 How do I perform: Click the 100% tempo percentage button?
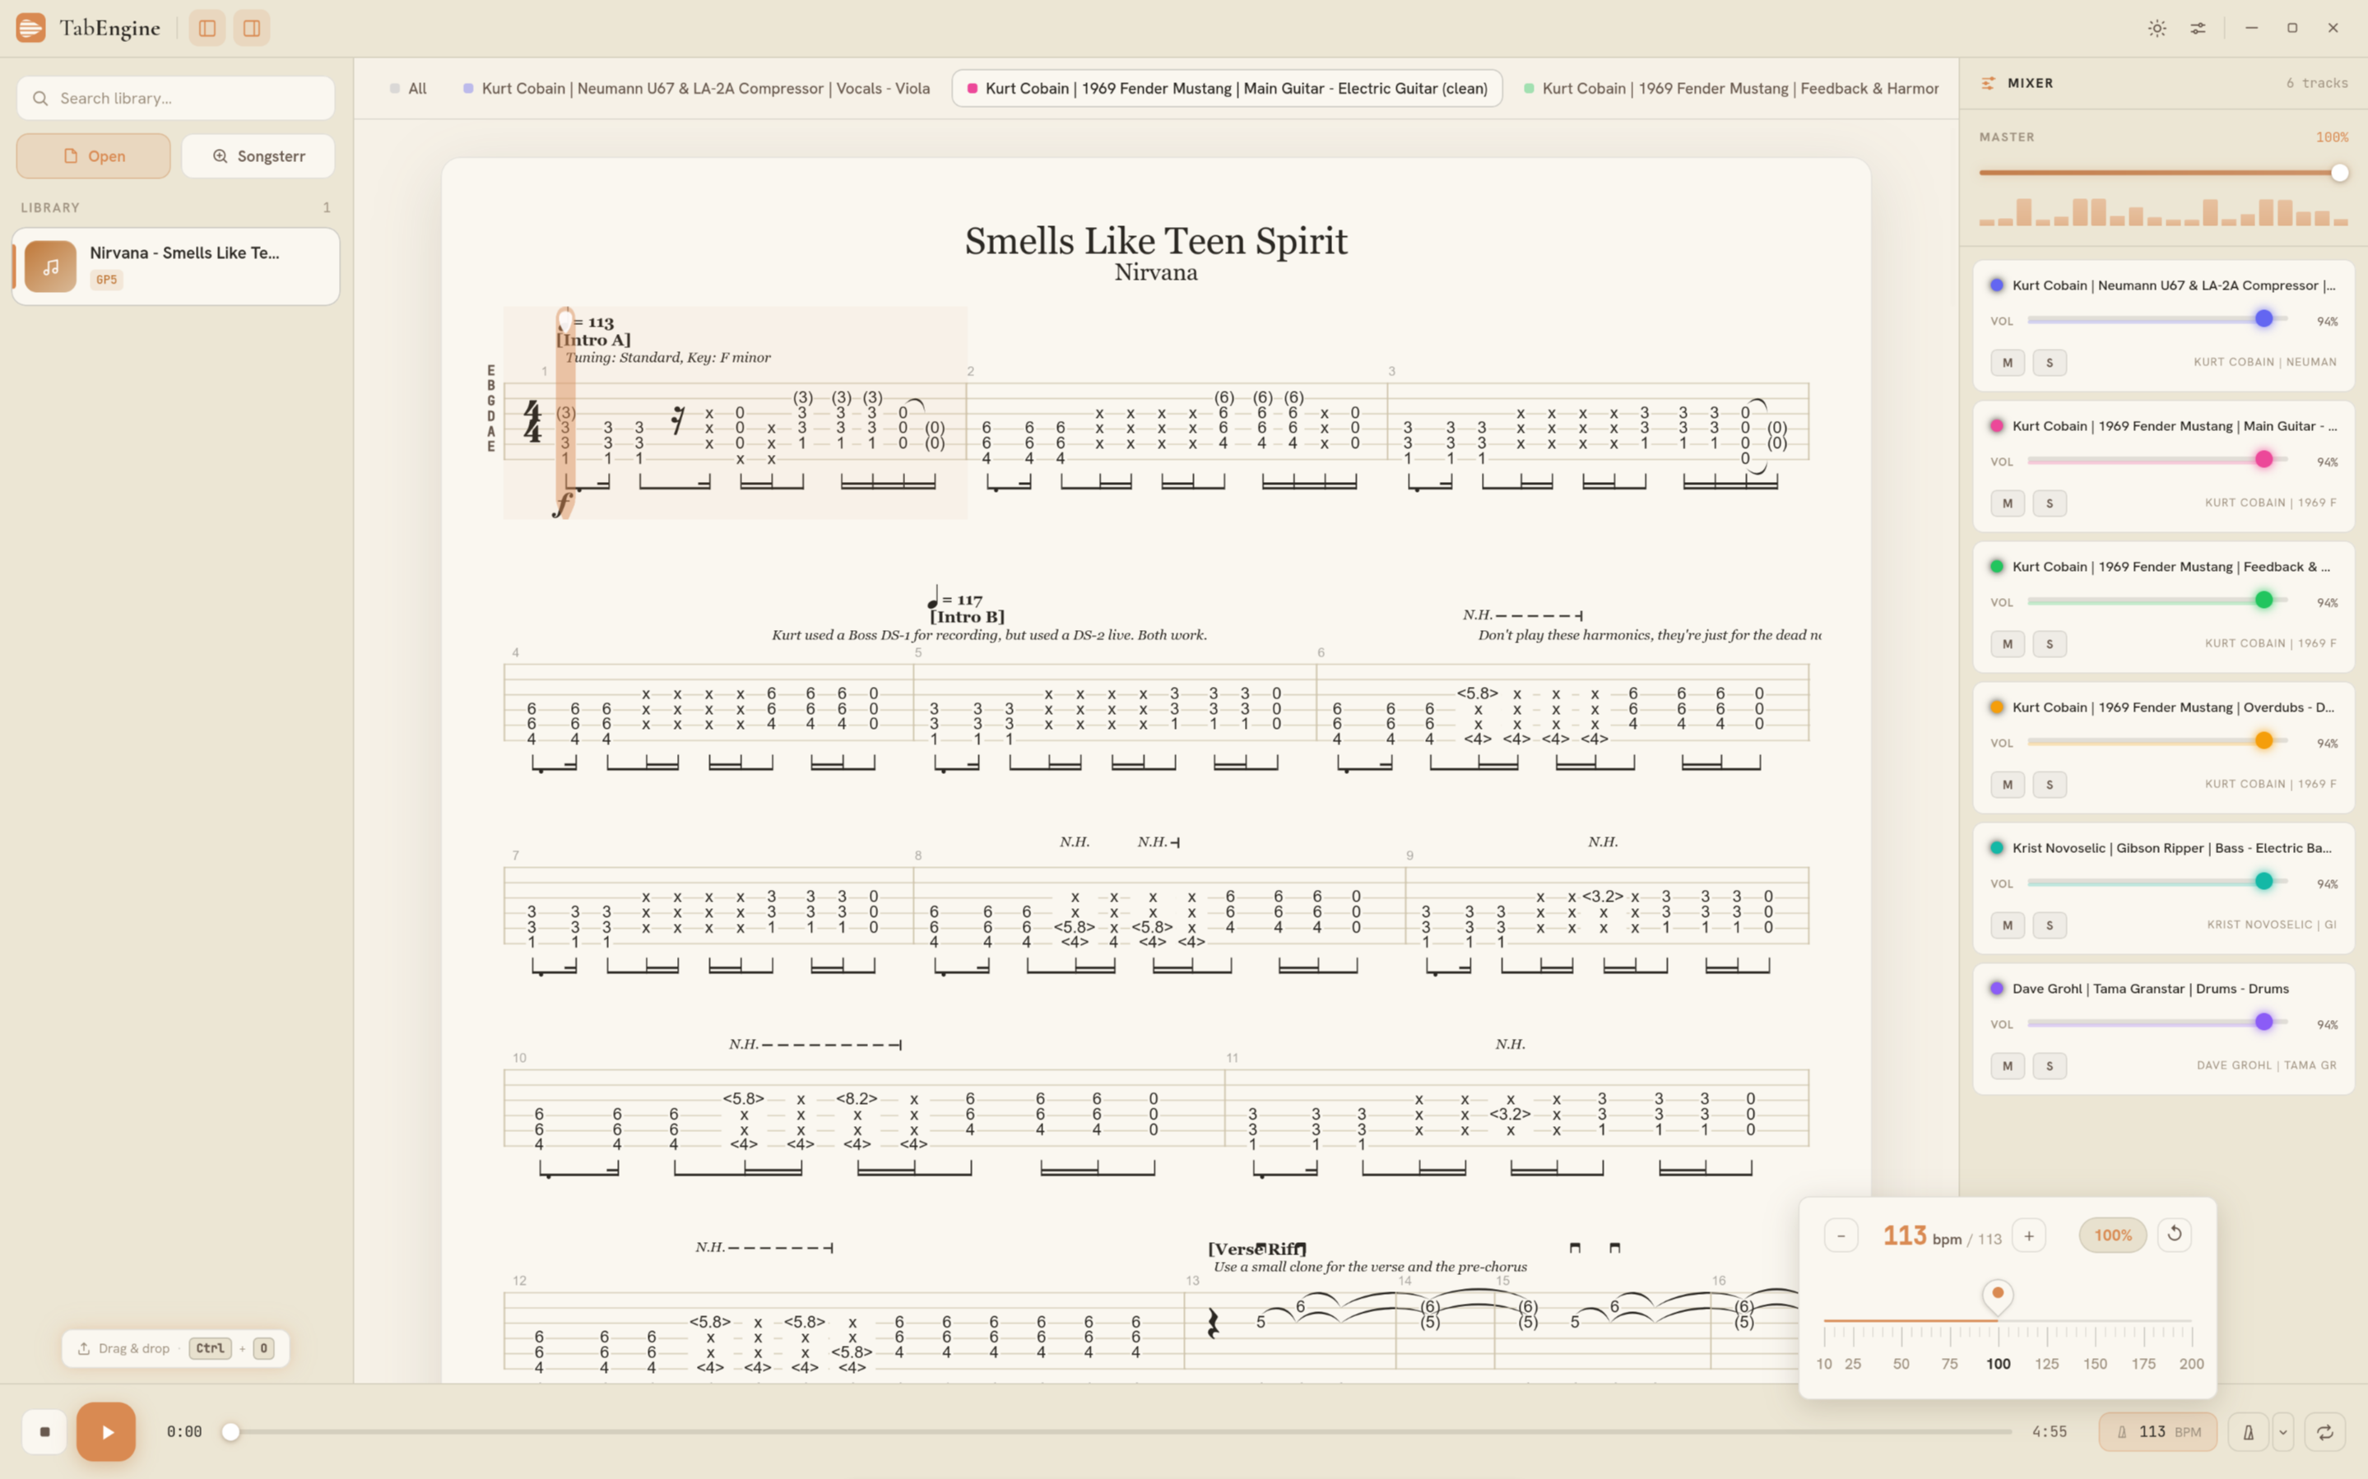coord(2113,1236)
